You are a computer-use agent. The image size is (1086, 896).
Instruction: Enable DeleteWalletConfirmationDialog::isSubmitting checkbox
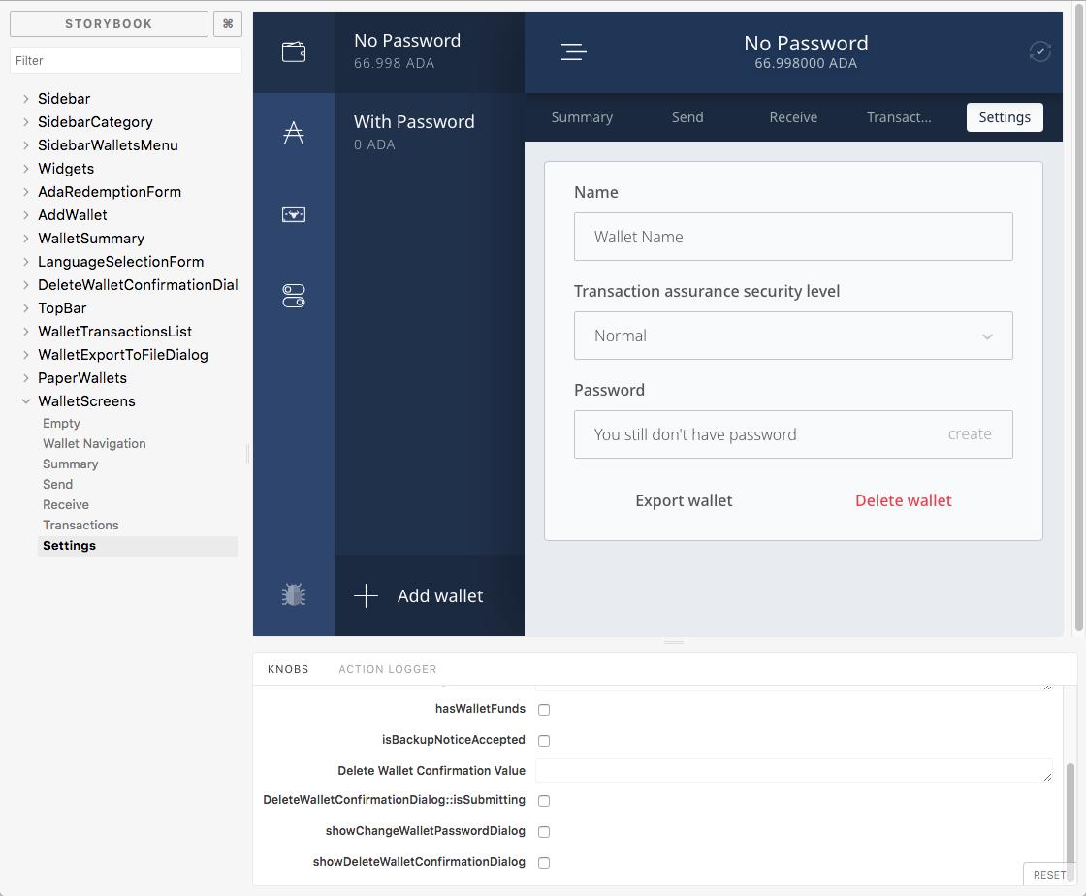click(x=544, y=800)
